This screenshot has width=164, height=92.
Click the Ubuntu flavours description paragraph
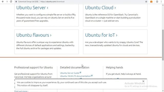click(45, 45)
